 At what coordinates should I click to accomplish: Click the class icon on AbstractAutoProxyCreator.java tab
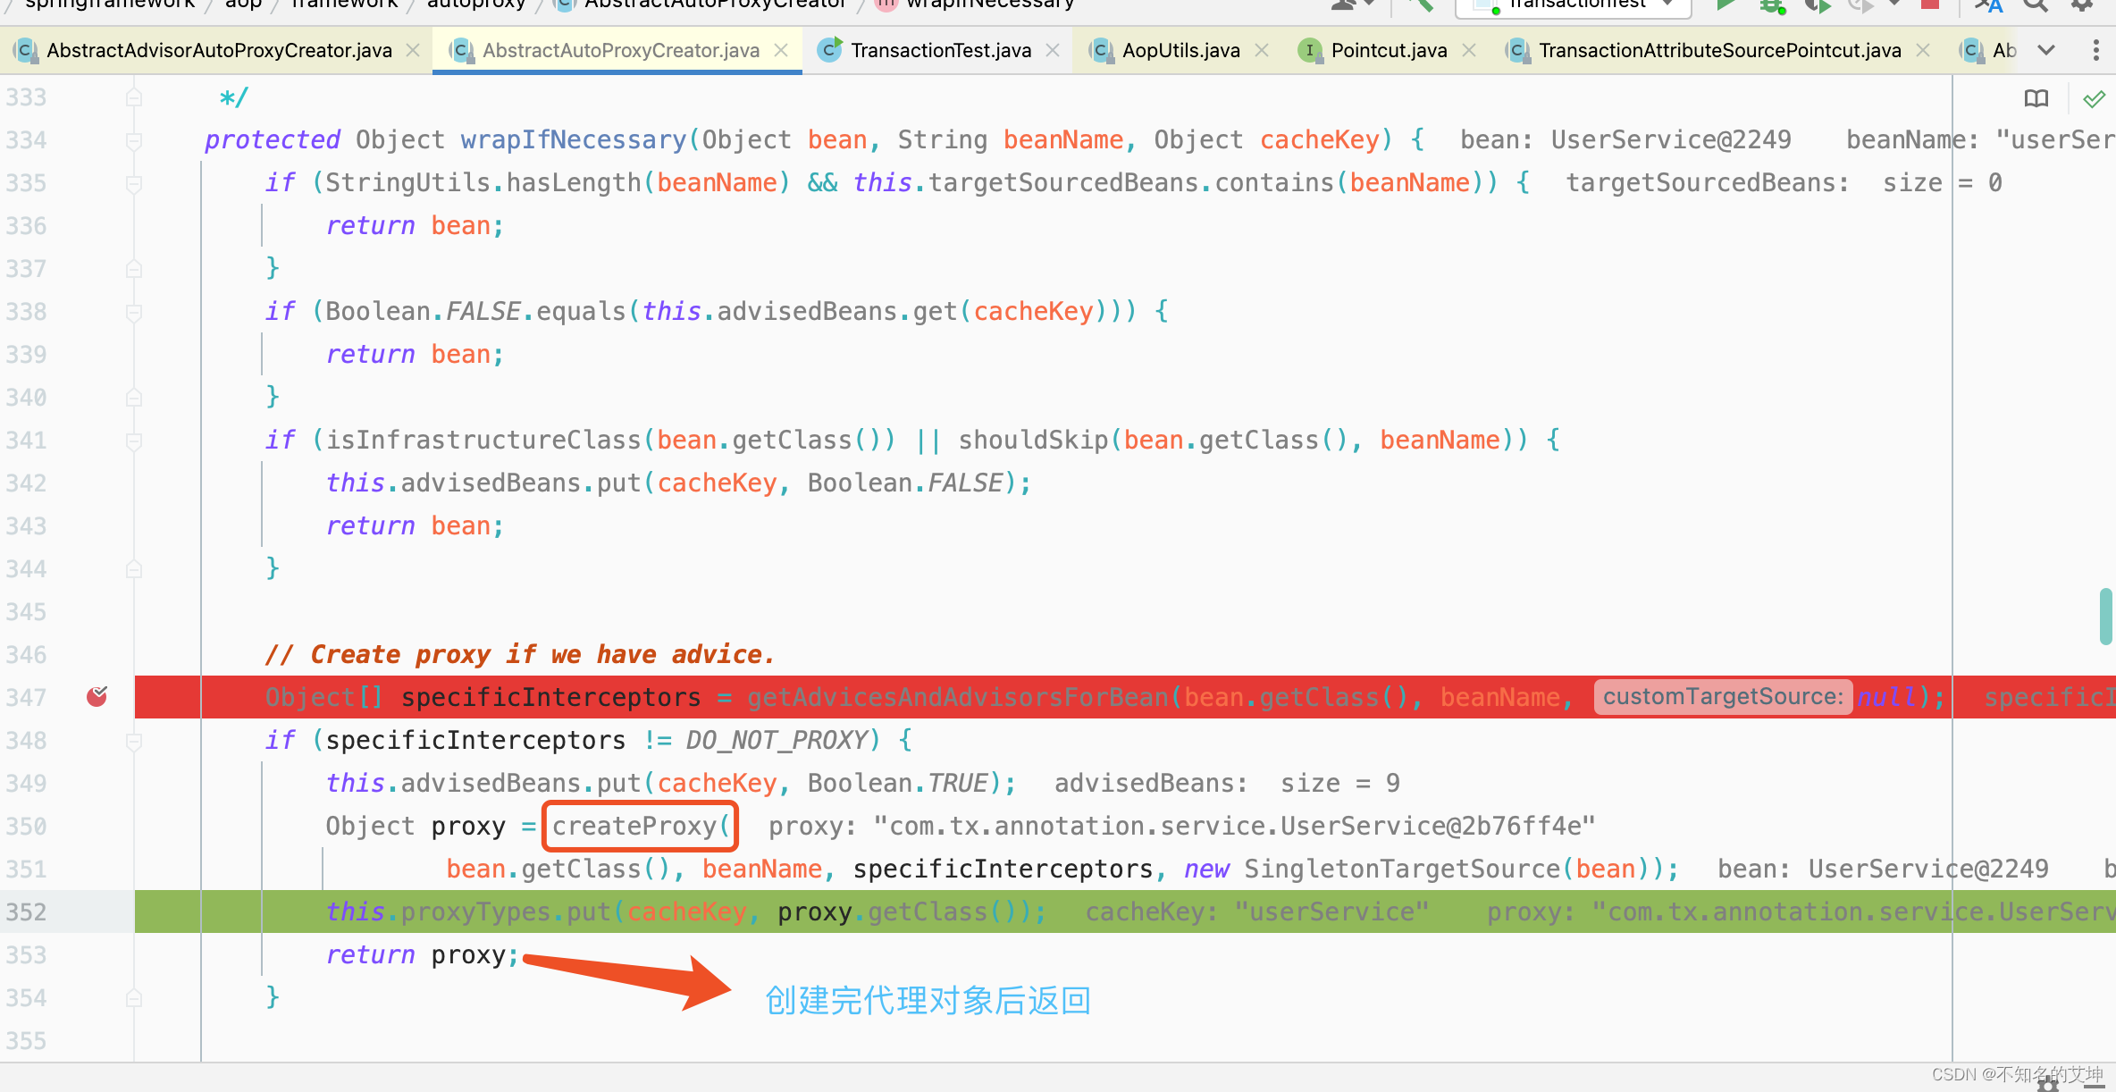click(461, 50)
